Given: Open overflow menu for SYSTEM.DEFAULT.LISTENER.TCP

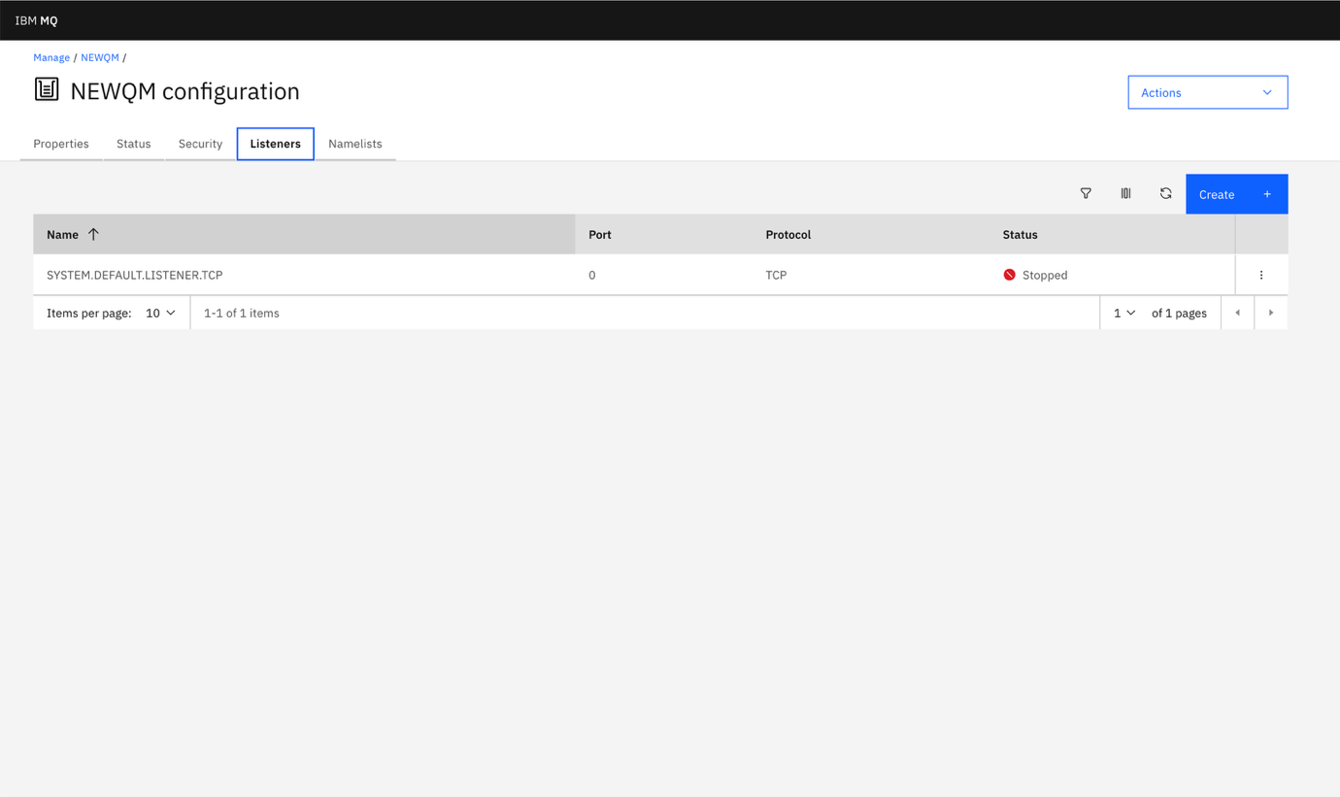Looking at the screenshot, I should pos(1261,275).
